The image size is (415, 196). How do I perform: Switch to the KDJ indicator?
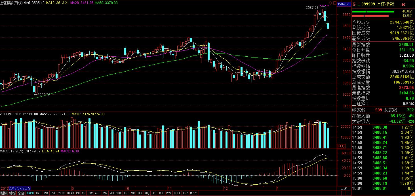point(147,193)
